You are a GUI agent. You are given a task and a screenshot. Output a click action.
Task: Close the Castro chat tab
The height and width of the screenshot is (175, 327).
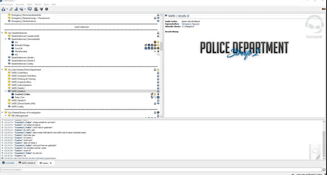click(x=51, y=163)
